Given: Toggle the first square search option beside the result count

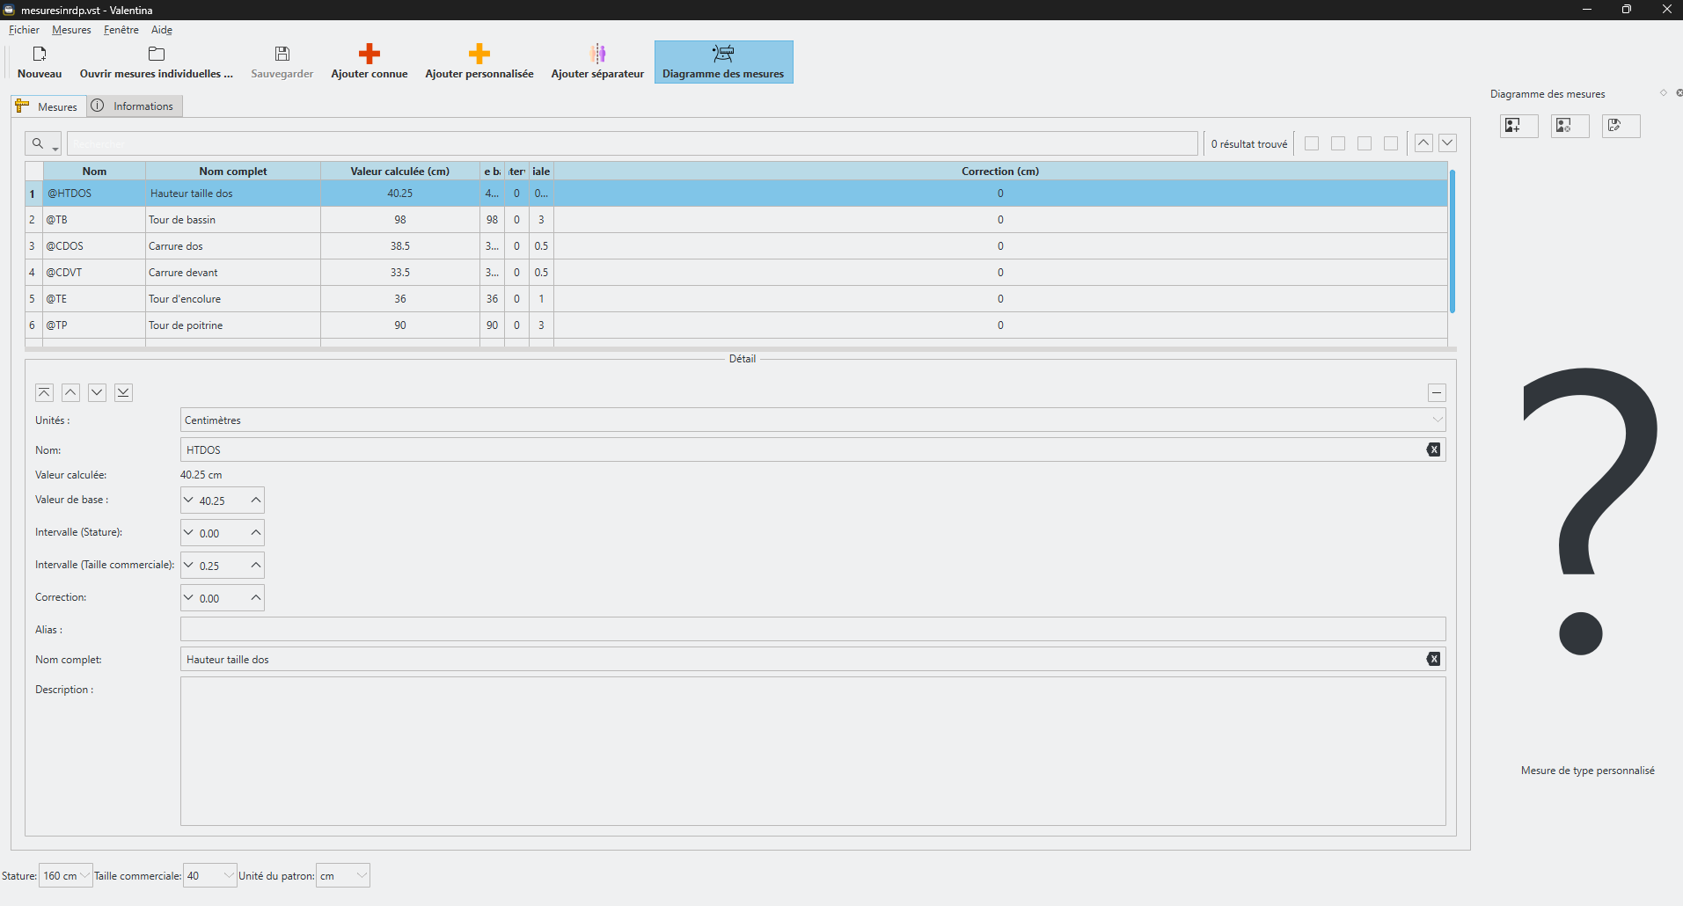Looking at the screenshot, I should pyautogui.click(x=1312, y=143).
